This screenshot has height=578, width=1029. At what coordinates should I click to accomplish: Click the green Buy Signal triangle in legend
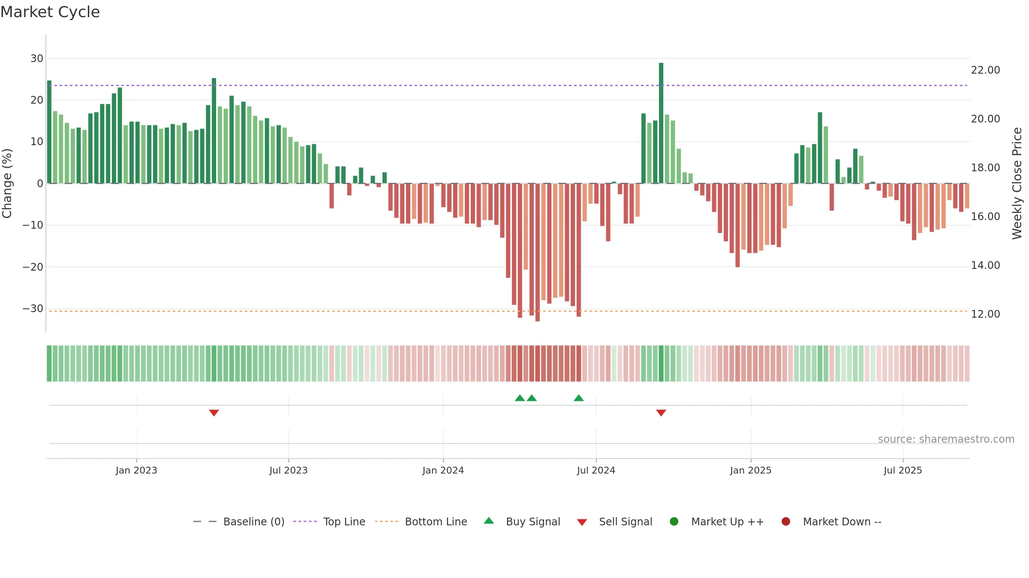click(x=489, y=521)
